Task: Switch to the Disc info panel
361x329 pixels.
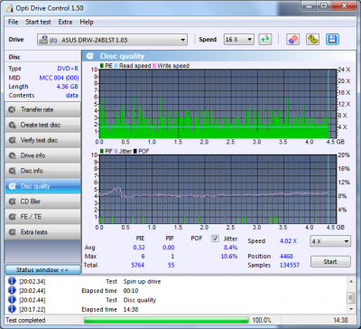Action: [x=42, y=171]
